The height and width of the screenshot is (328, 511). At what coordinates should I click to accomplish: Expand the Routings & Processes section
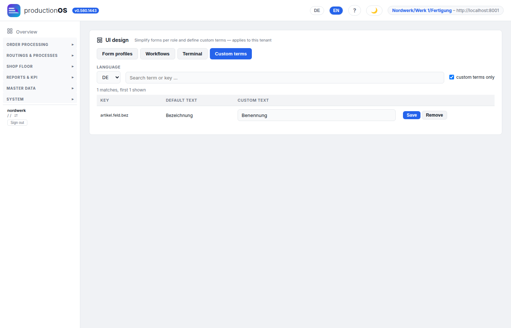(40, 55)
